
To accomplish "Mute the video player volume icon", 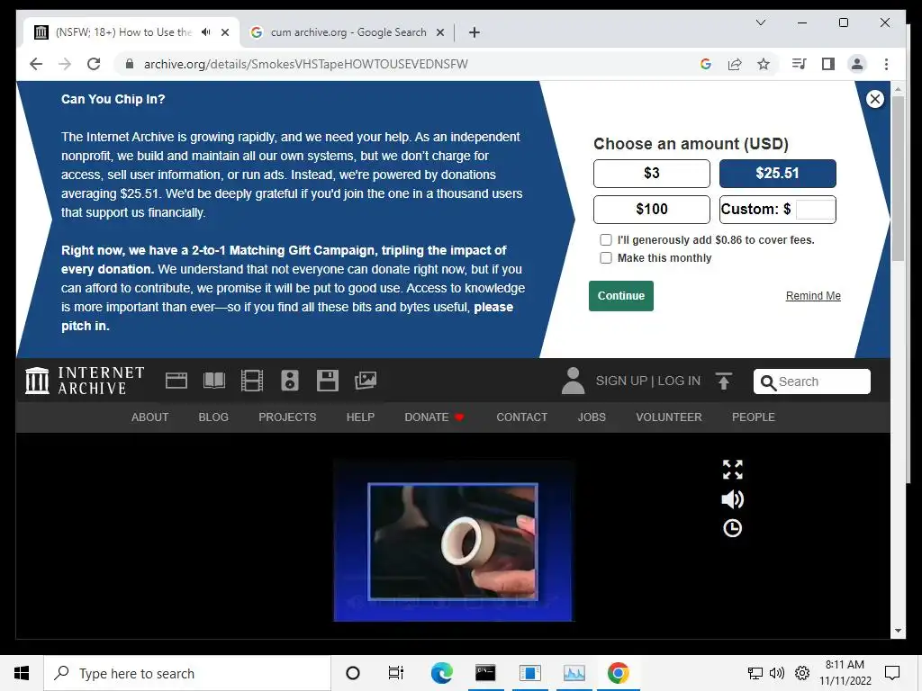I will (x=733, y=499).
